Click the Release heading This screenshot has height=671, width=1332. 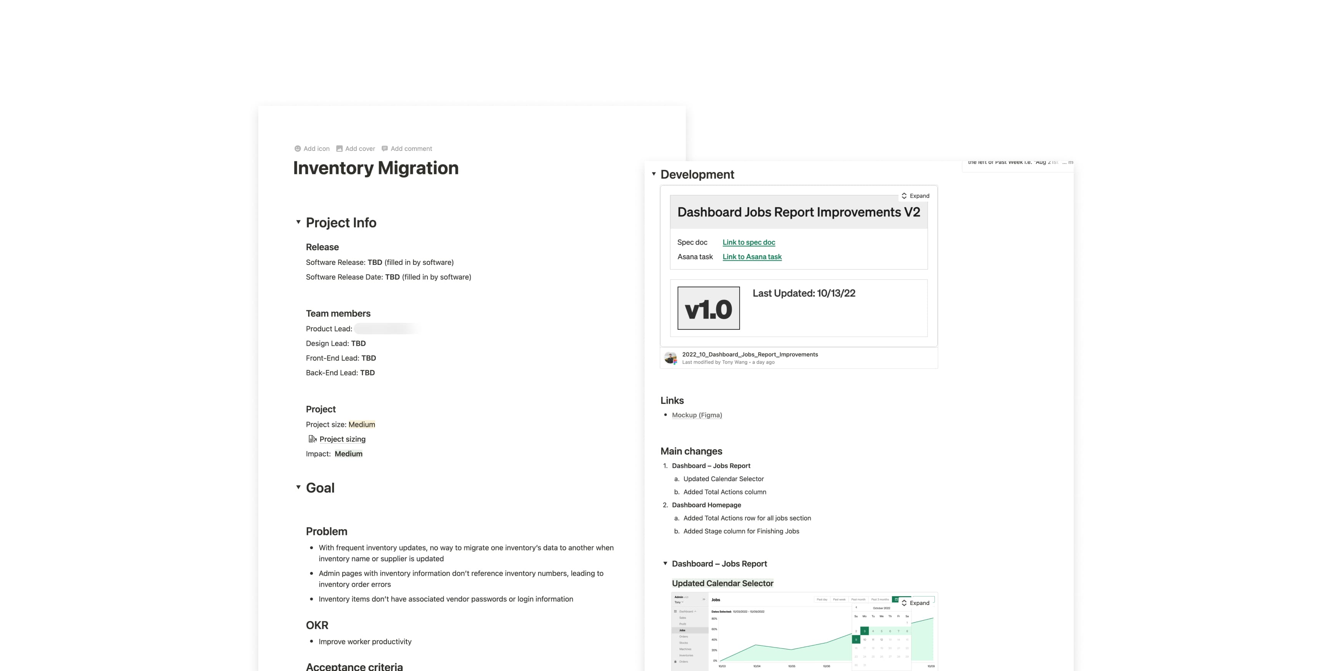[322, 247]
